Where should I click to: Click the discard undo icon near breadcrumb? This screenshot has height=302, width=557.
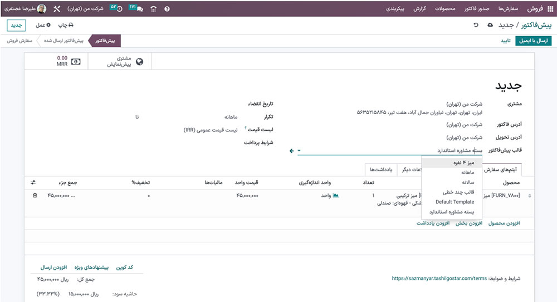476,25
